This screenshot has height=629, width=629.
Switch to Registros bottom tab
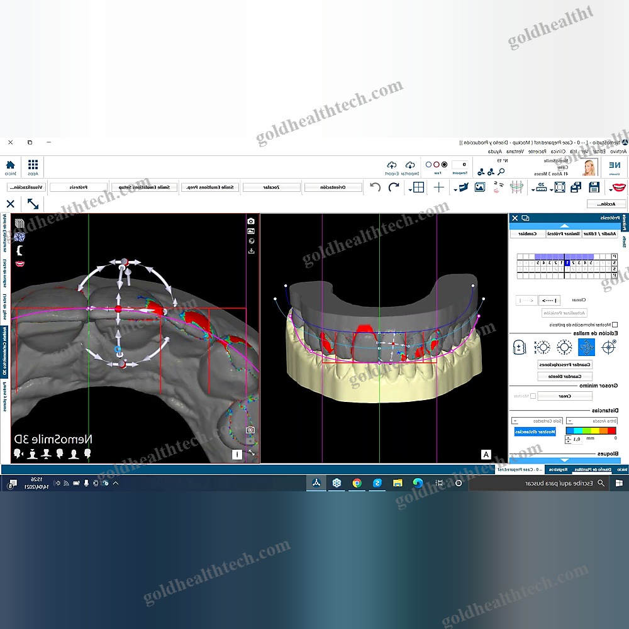[x=558, y=469]
